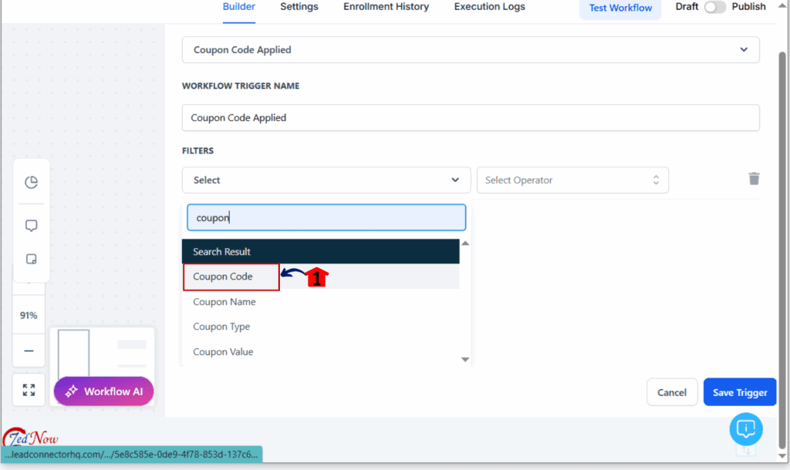Choose Coupon Name from search results

pos(320,301)
